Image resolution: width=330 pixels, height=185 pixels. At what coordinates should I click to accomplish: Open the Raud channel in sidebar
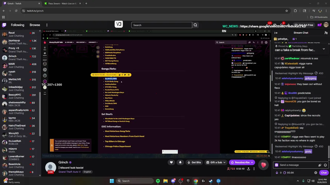click(x=20, y=34)
